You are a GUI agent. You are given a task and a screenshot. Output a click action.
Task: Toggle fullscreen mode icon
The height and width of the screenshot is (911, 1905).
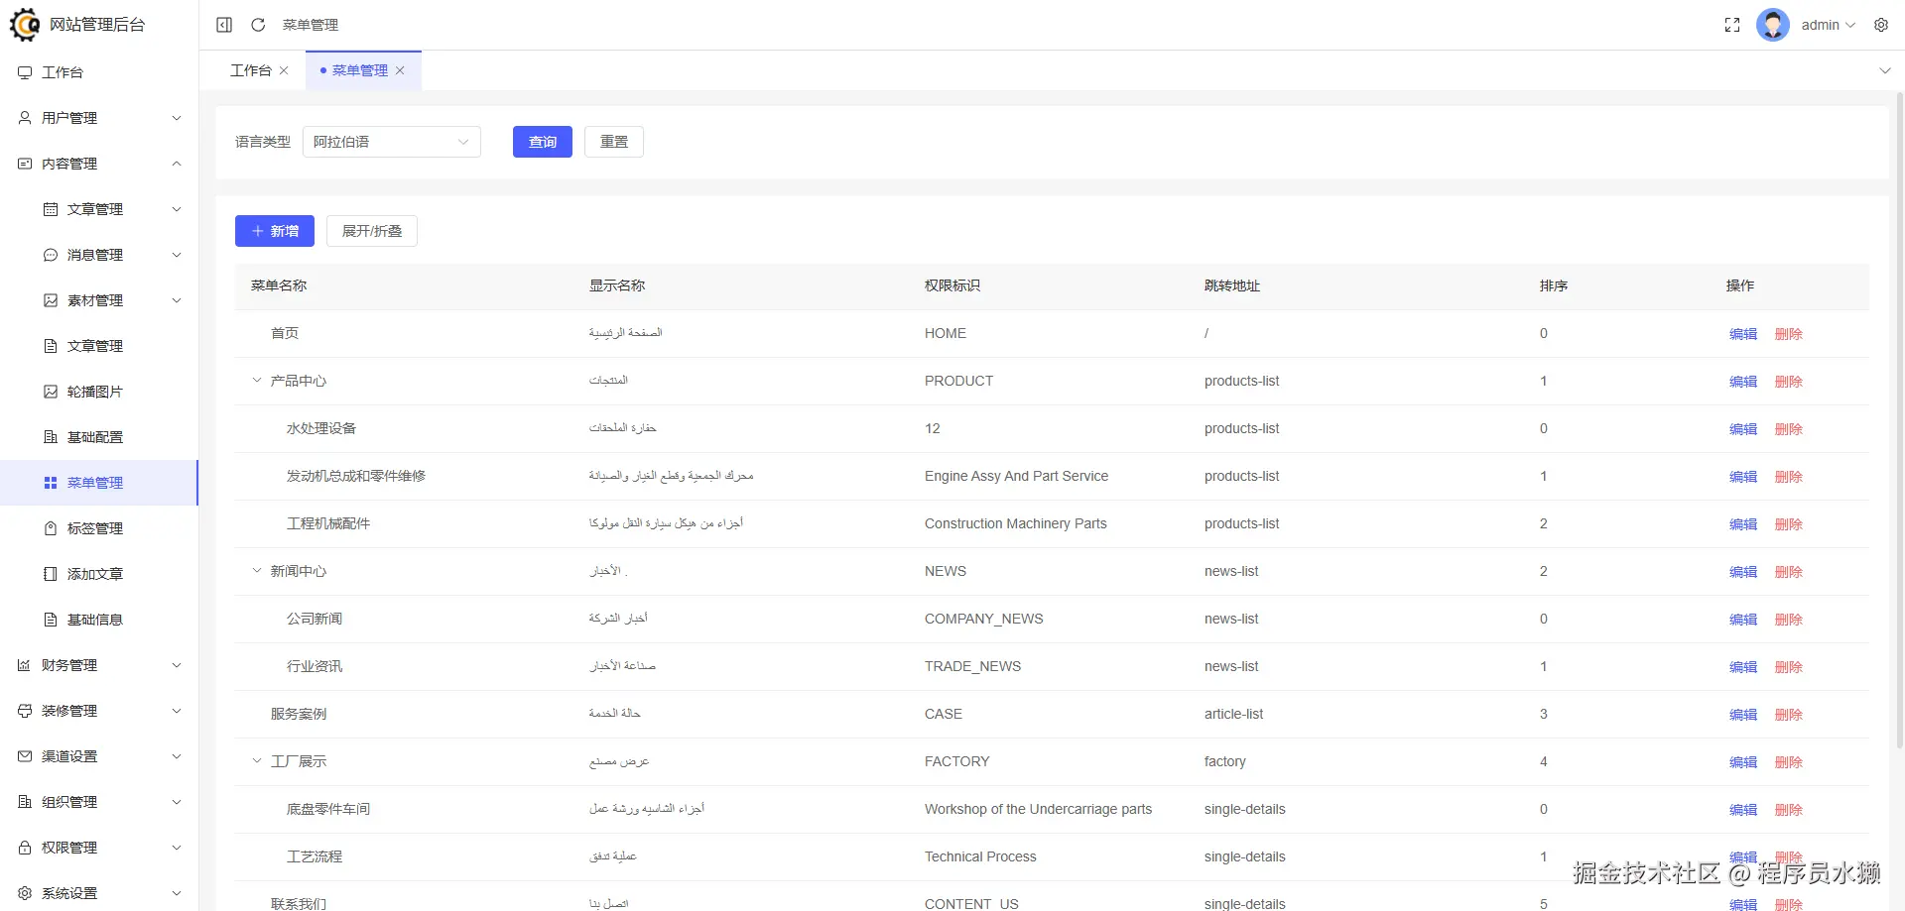click(x=1732, y=25)
